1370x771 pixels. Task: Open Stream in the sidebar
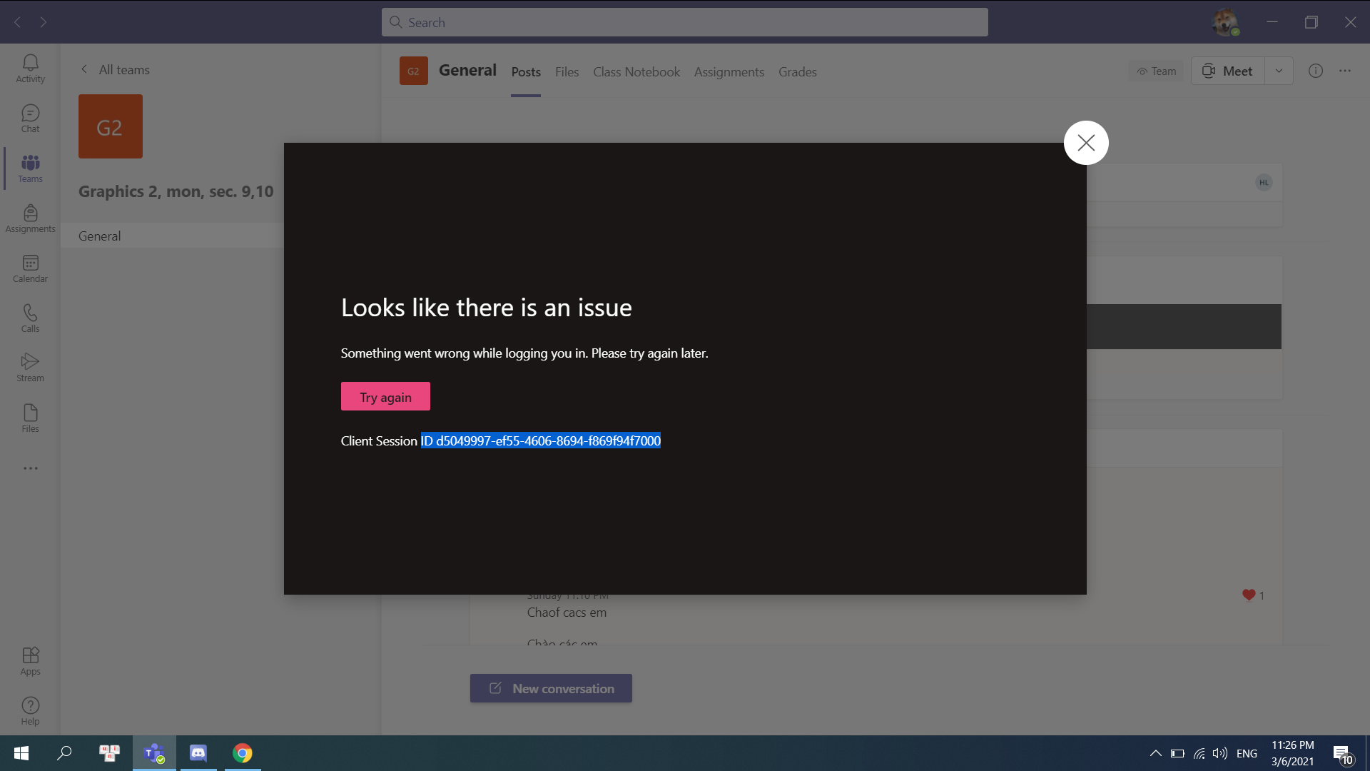coord(30,368)
